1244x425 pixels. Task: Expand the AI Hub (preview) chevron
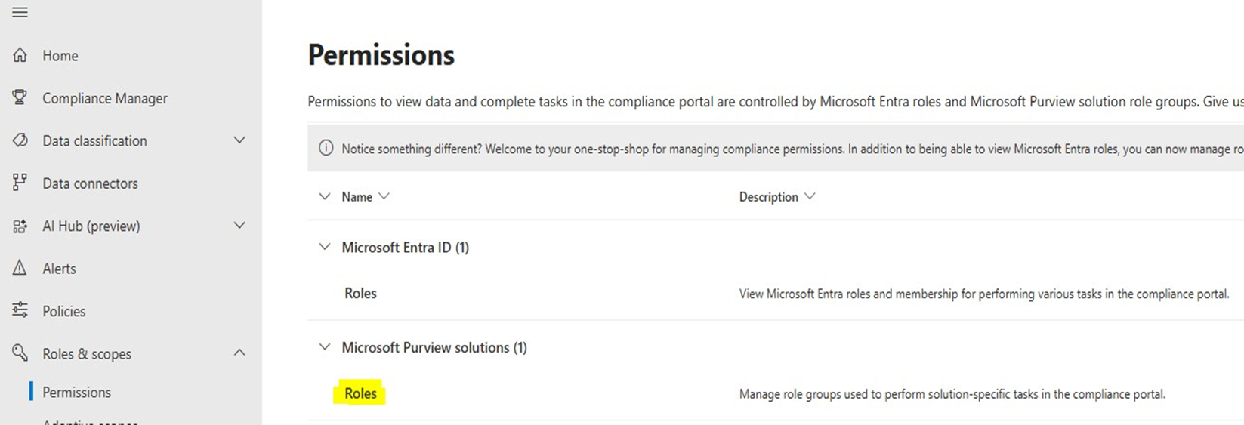(239, 226)
